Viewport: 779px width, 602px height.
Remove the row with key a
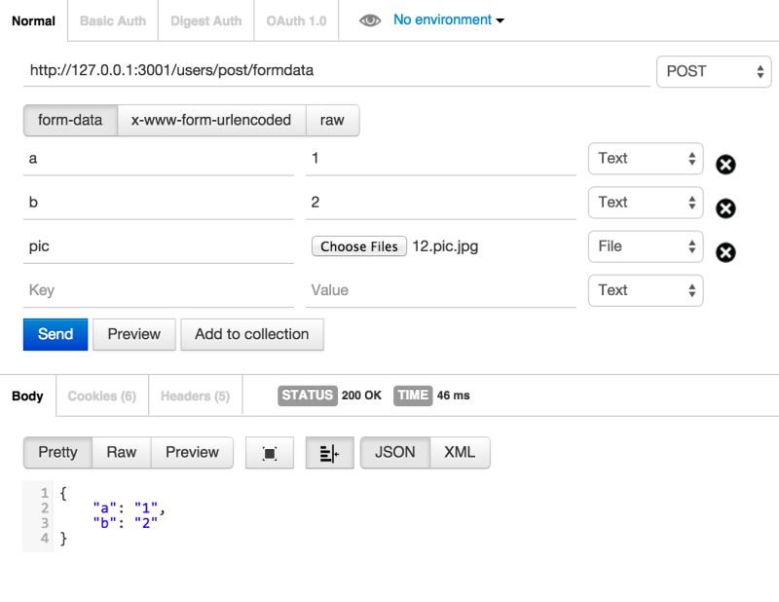click(x=725, y=165)
